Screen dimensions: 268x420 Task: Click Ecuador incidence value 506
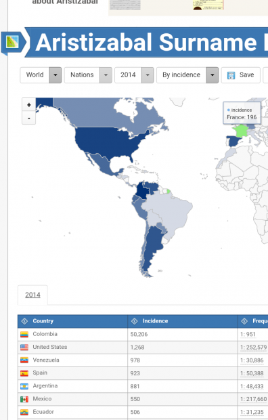pyautogui.click(x=135, y=412)
